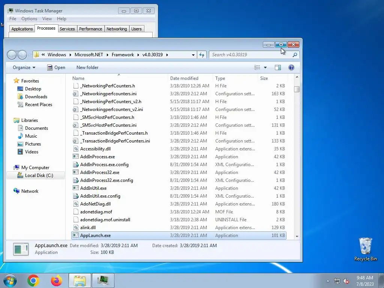The width and height of the screenshot is (384, 288).
Task: Sort files by Name column header
Action: click(x=119, y=78)
